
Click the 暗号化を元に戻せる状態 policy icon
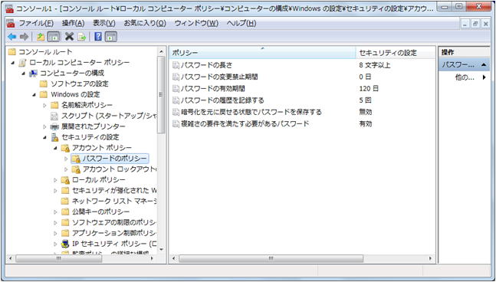(x=176, y=112)
